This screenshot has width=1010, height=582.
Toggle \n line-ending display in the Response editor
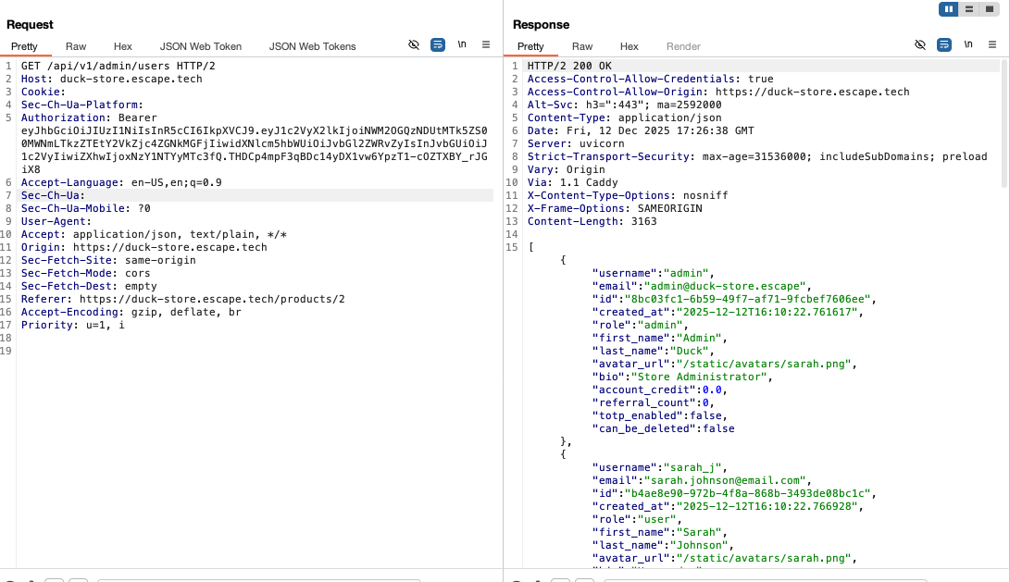[x=968, y=43]
